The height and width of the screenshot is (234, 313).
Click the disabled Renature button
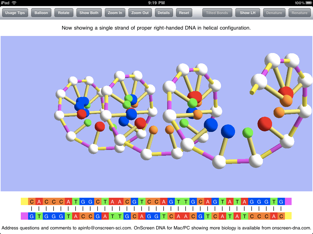click(x=299, y=13)
